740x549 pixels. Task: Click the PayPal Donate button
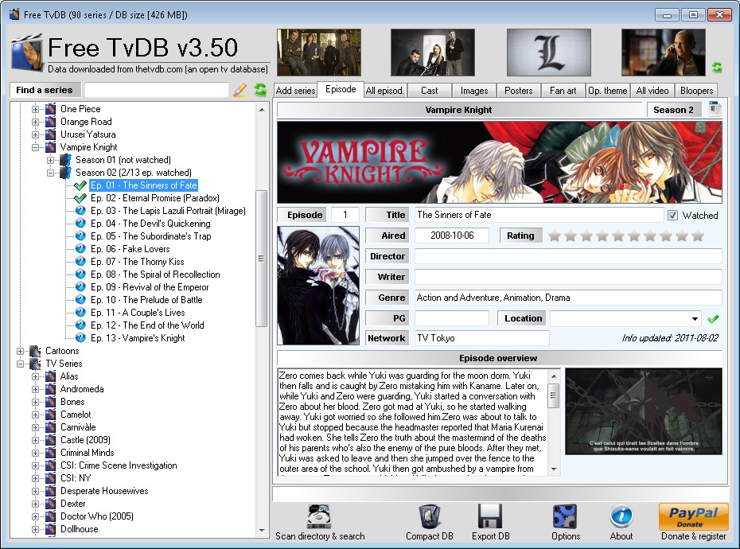tap(693, 516)
